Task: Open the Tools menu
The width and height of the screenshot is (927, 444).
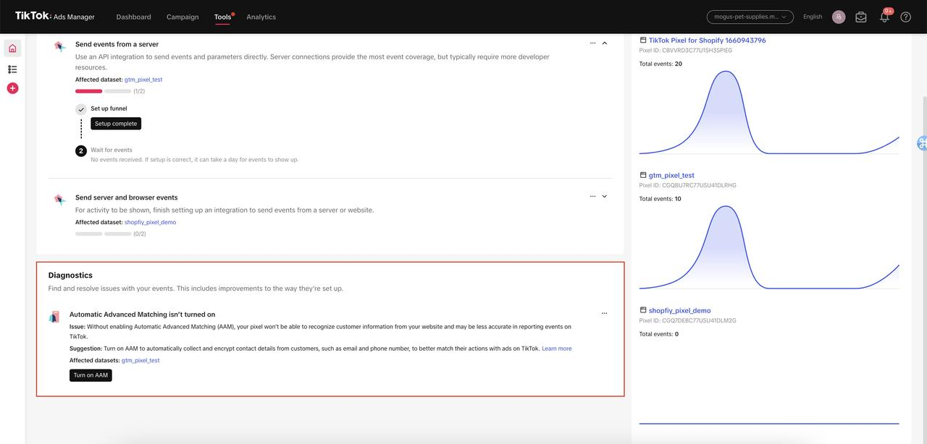Action: click(223, 17)
